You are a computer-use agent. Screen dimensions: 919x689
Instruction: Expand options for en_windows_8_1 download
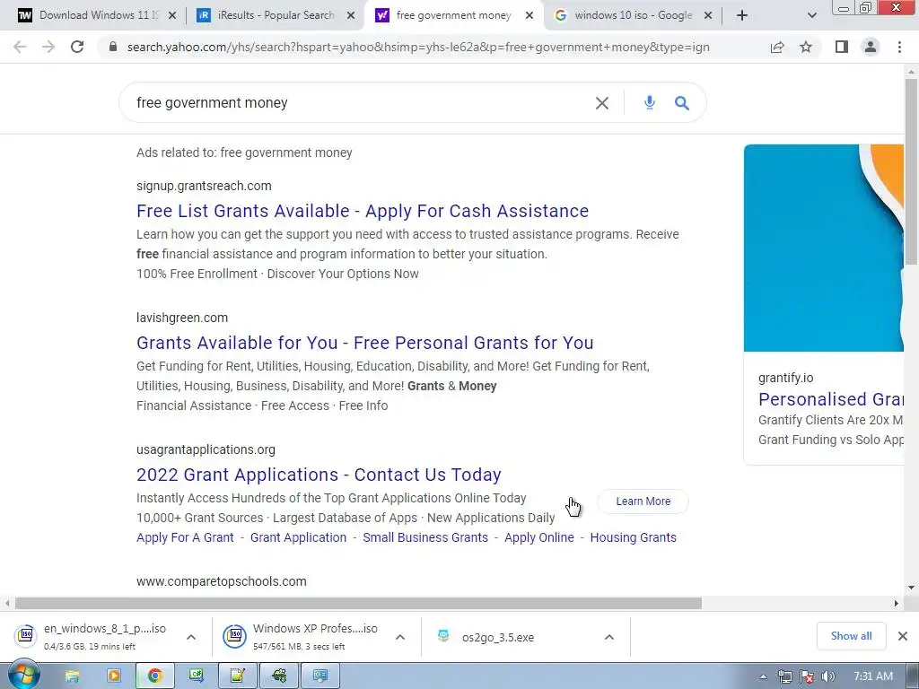pyautogui.click(x=191, y=637)
